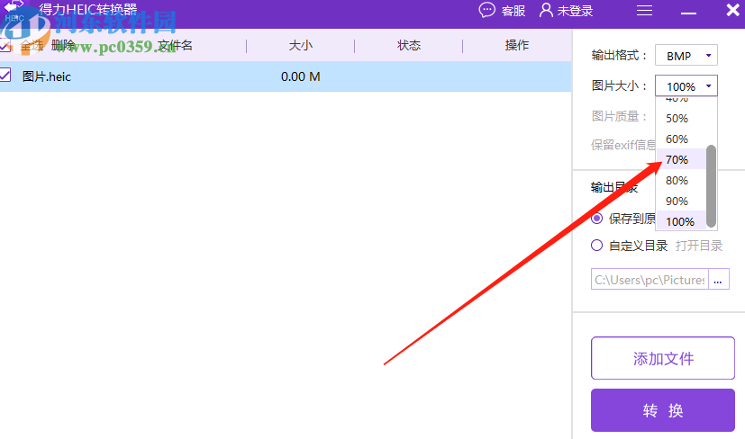Viewport: 745px width, 439px height.
Task: Click the 添加文件 button
Action: tap(663, 358)
